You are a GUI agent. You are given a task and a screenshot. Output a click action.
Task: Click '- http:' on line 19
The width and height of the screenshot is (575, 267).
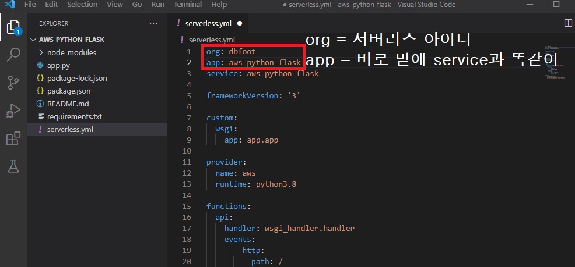[x=249, y=251]
